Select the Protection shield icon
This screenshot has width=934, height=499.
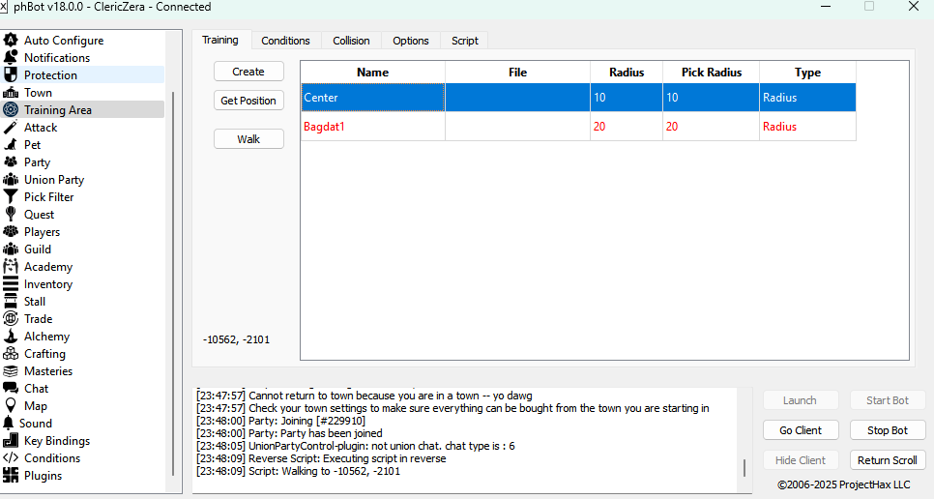(11, 75)
